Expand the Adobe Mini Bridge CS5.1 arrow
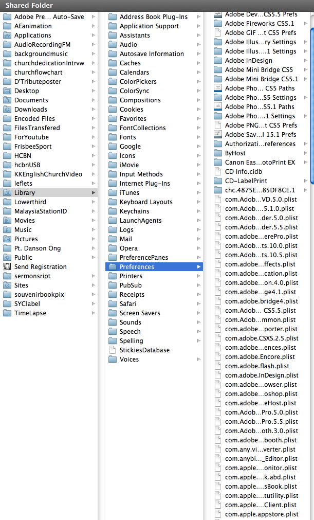This screenshot has width=314, height=520. (306, 79)
